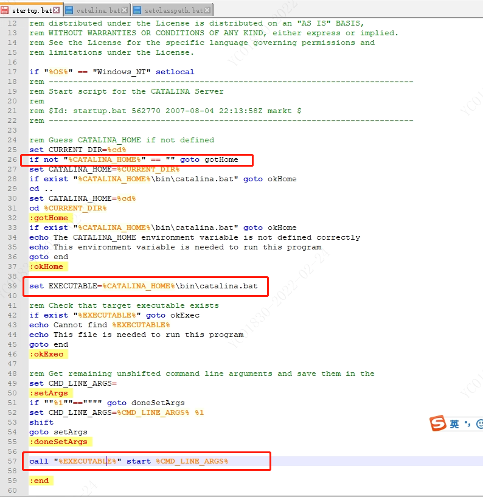Click '%CMD_LINE_ARGS%' on line 57
The image size is (483, 497).
point(192,461)
